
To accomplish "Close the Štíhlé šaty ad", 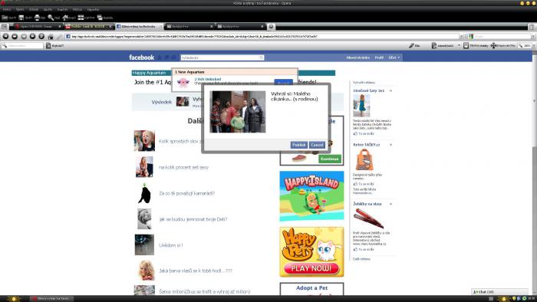I will tap(390, 90).
